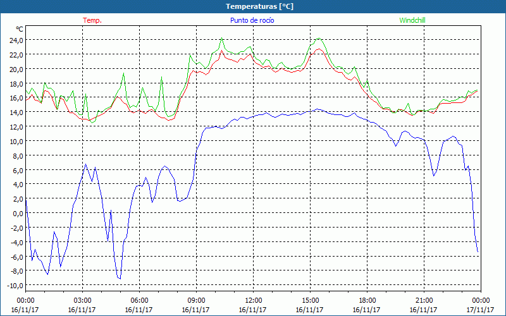Click the '12,0' y-axis value

click(x=16, y=127)
